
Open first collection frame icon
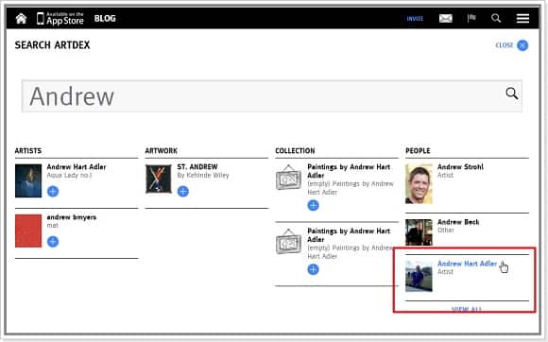(x=288, y=178)
